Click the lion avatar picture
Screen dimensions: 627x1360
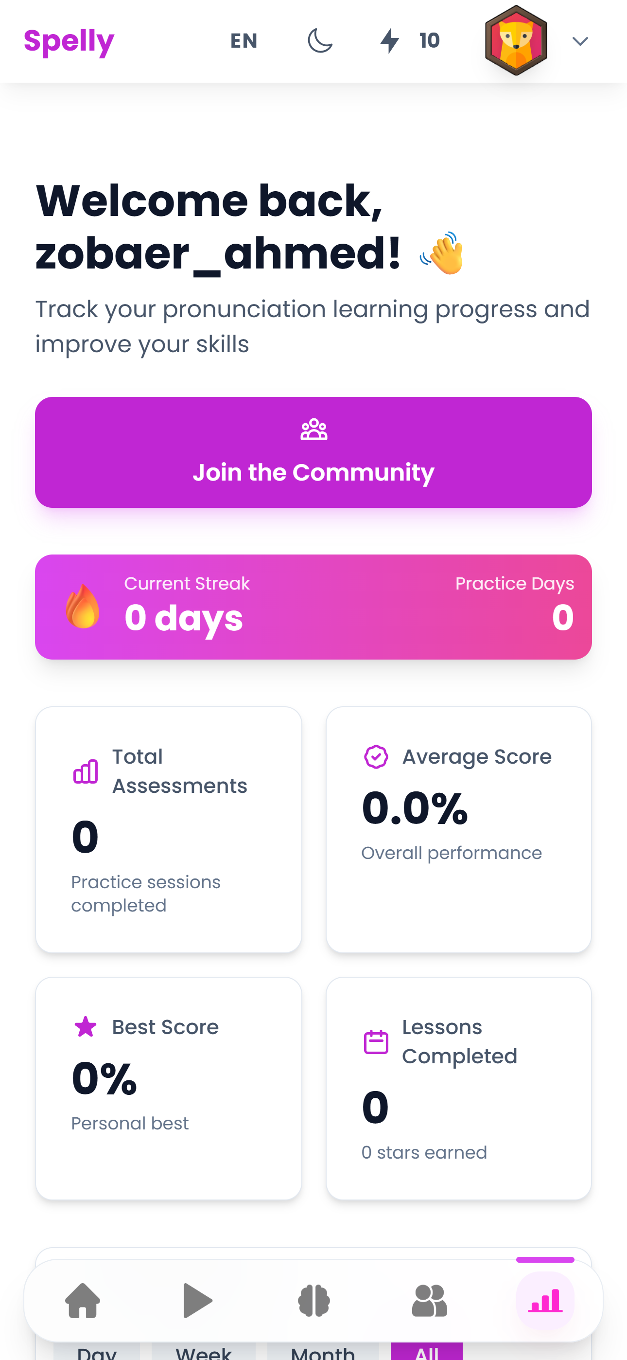point(516,42)
